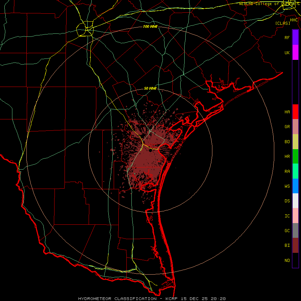Click the "GR" legend label

point(287,127)
